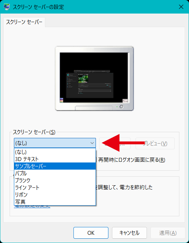Click the screen saver dialog title icon
Screen dimensions: 189x243
click(x=6, y=7)
